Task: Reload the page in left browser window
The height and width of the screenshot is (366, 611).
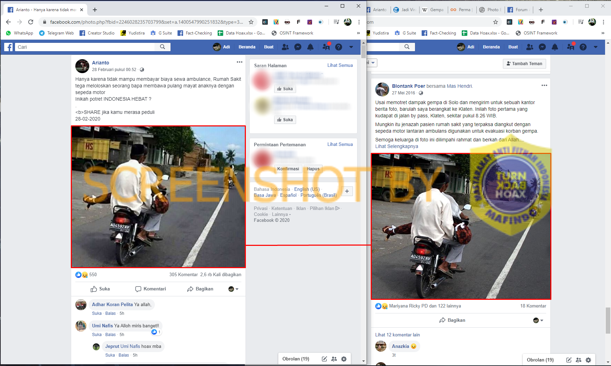Action: [31, 22]
